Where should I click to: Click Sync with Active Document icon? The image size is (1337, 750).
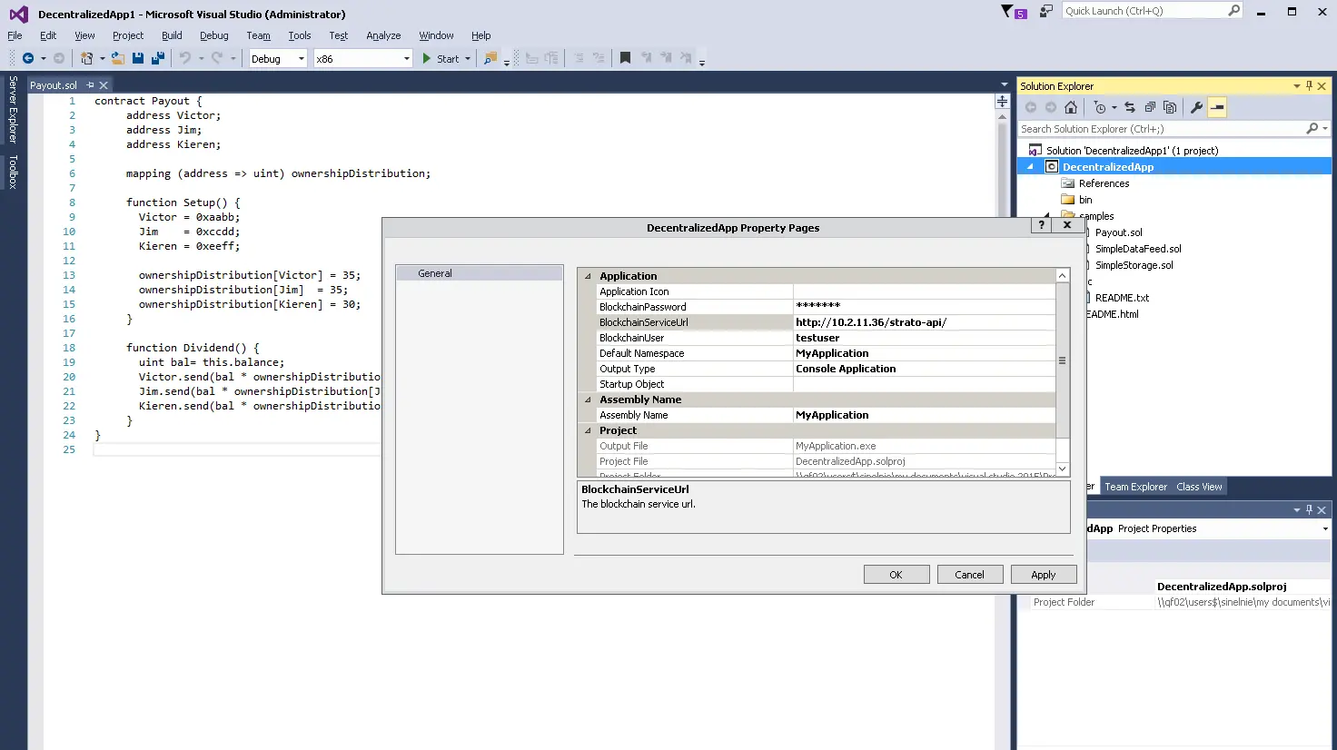click(x=1130, y=107)
